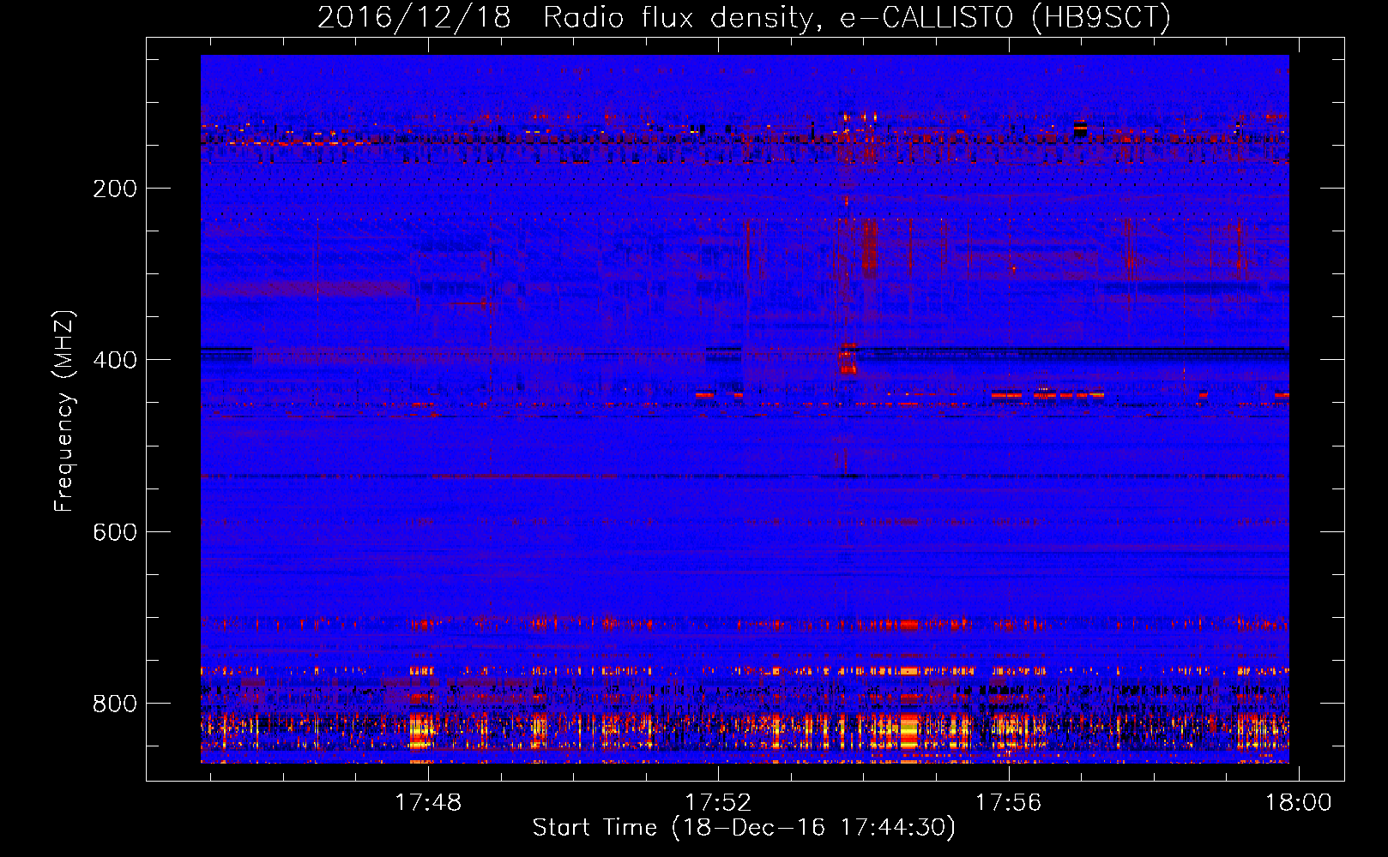The image size is (1388, 857).
Task: Click the plot title 'Radio flux density, e-CALLISTO (HB9SCT)'
Action: (x=857, y=17)
